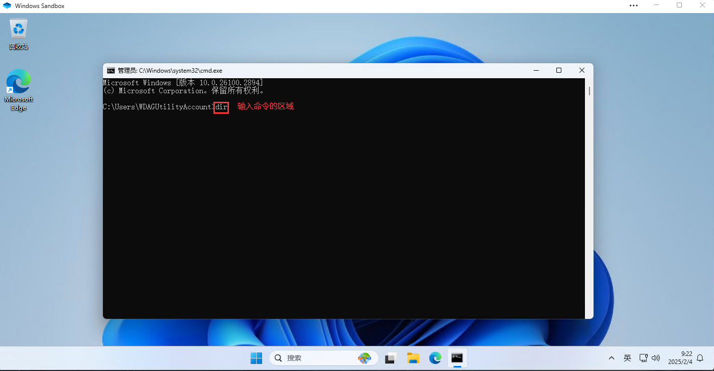Click the search highlights globe icon
714x371 pixels.
364,358
